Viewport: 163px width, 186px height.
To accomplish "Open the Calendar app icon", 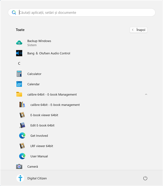I will coord(19,84).
